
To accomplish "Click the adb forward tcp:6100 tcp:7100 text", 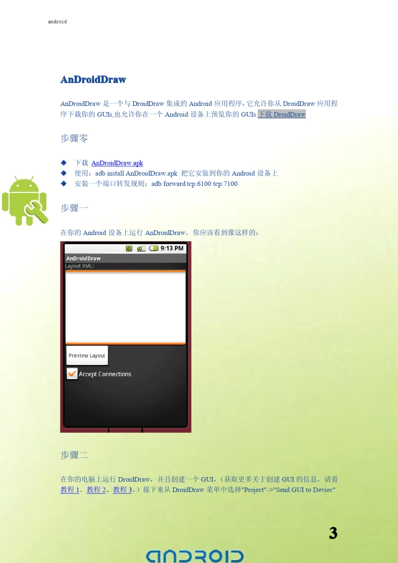I will (x=194, y=184).
